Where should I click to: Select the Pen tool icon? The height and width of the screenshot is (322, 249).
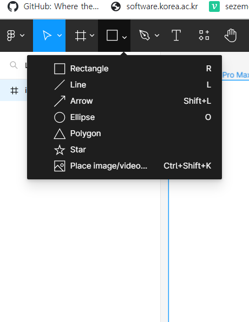coord(145,35)
